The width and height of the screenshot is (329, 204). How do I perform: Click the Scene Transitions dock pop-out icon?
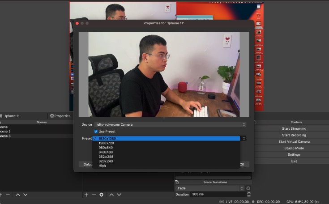tap(177, 182)
